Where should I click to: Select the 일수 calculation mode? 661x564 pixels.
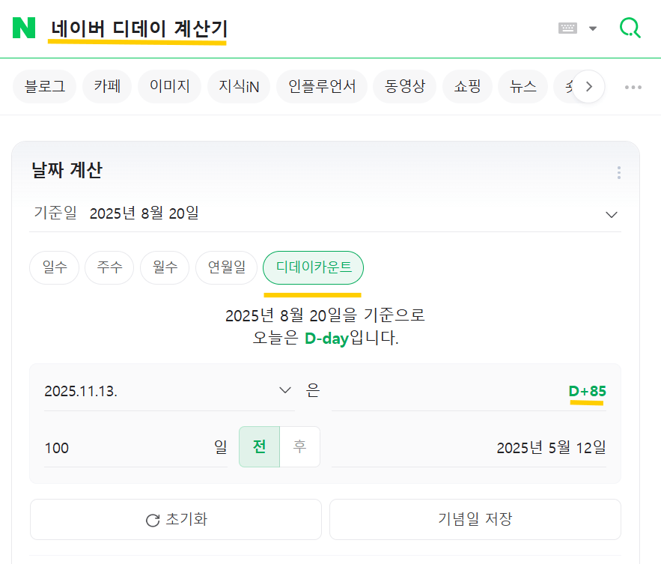[x=53, y=267]
